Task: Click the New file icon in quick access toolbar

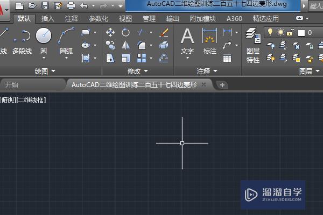Action: click(19, 5)
